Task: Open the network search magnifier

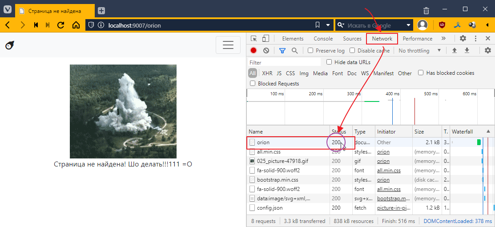Action: (294, 51)
